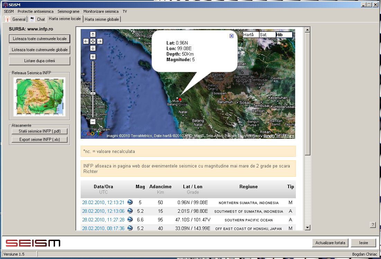Screen dimensions: 381x259
Task: Close the earthquake info balloon
Action: click(x=232, y=36)
